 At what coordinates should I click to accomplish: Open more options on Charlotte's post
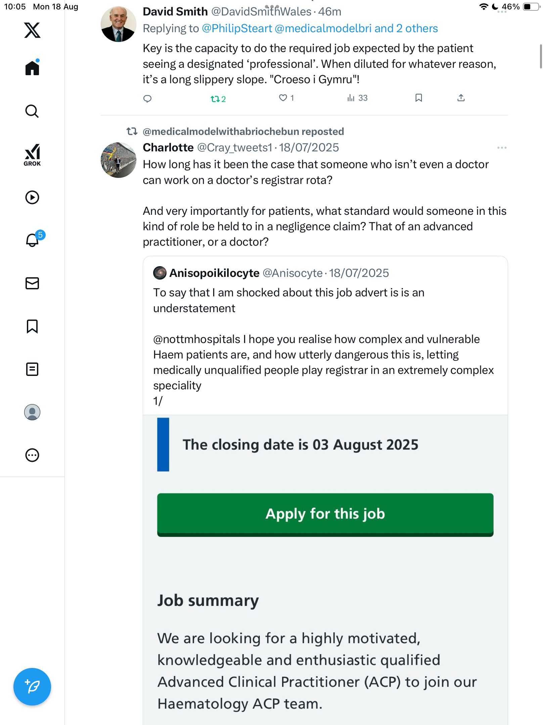tap(502, 148)
